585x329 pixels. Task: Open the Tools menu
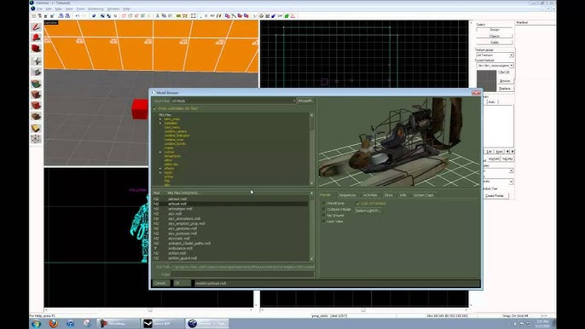point(80,9)
